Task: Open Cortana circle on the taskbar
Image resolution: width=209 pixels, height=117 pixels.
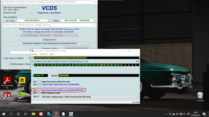Action: [x=18, y=114]
